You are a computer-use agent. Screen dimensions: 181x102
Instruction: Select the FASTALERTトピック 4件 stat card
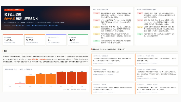click(56, 40)
